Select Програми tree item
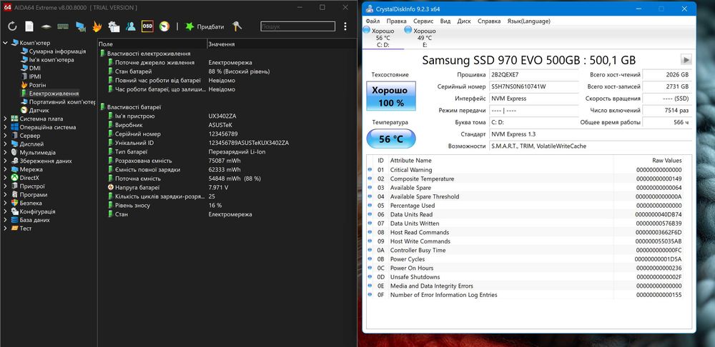Viewport: 715px width, 347px height. point(34,194)
